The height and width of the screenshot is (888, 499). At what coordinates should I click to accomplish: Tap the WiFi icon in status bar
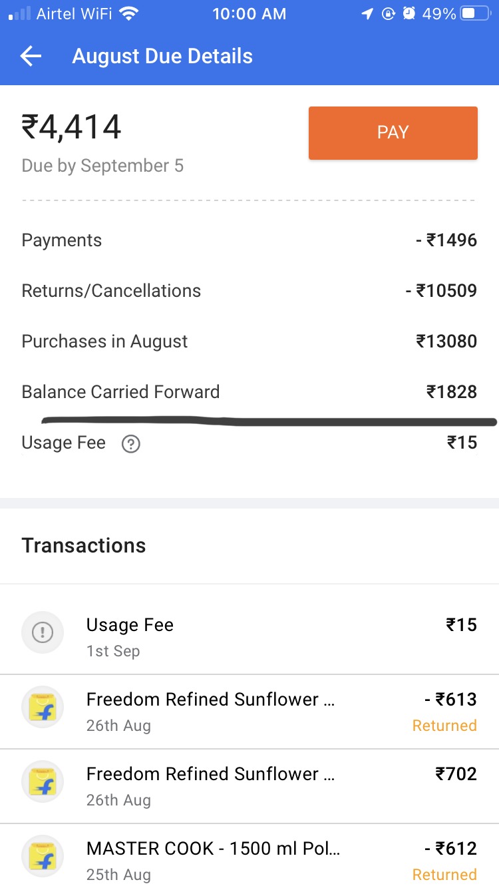(129, 14)
